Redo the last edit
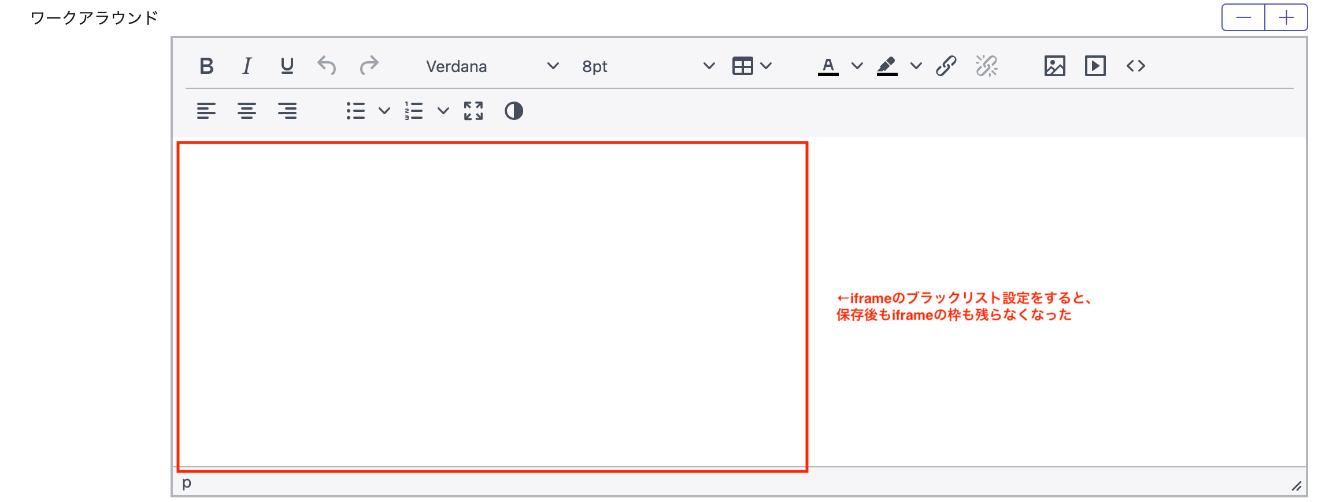Viewport: 1318px width, 502px height. 368,66
